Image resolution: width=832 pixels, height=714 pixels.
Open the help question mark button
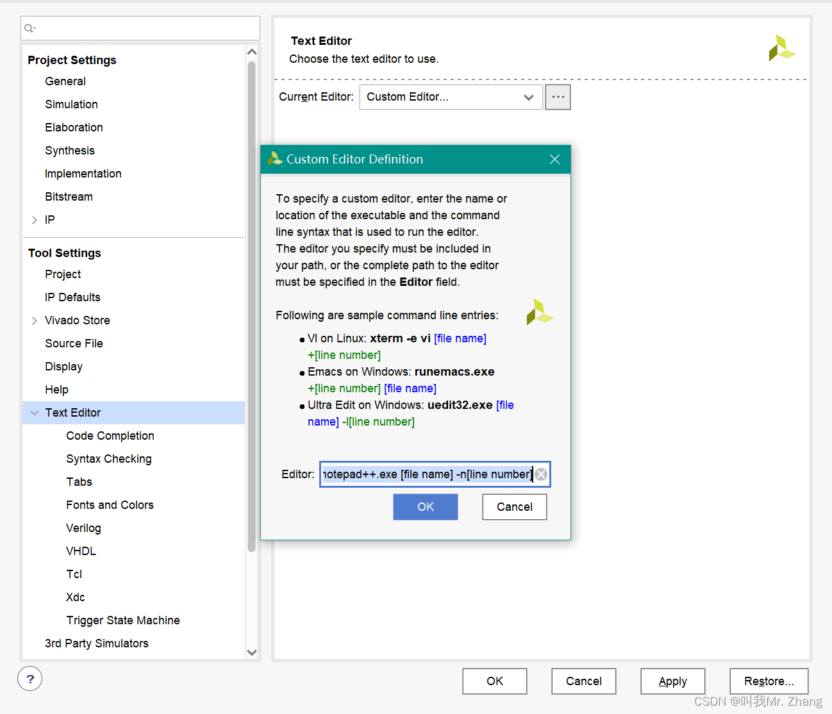[30, 679]
